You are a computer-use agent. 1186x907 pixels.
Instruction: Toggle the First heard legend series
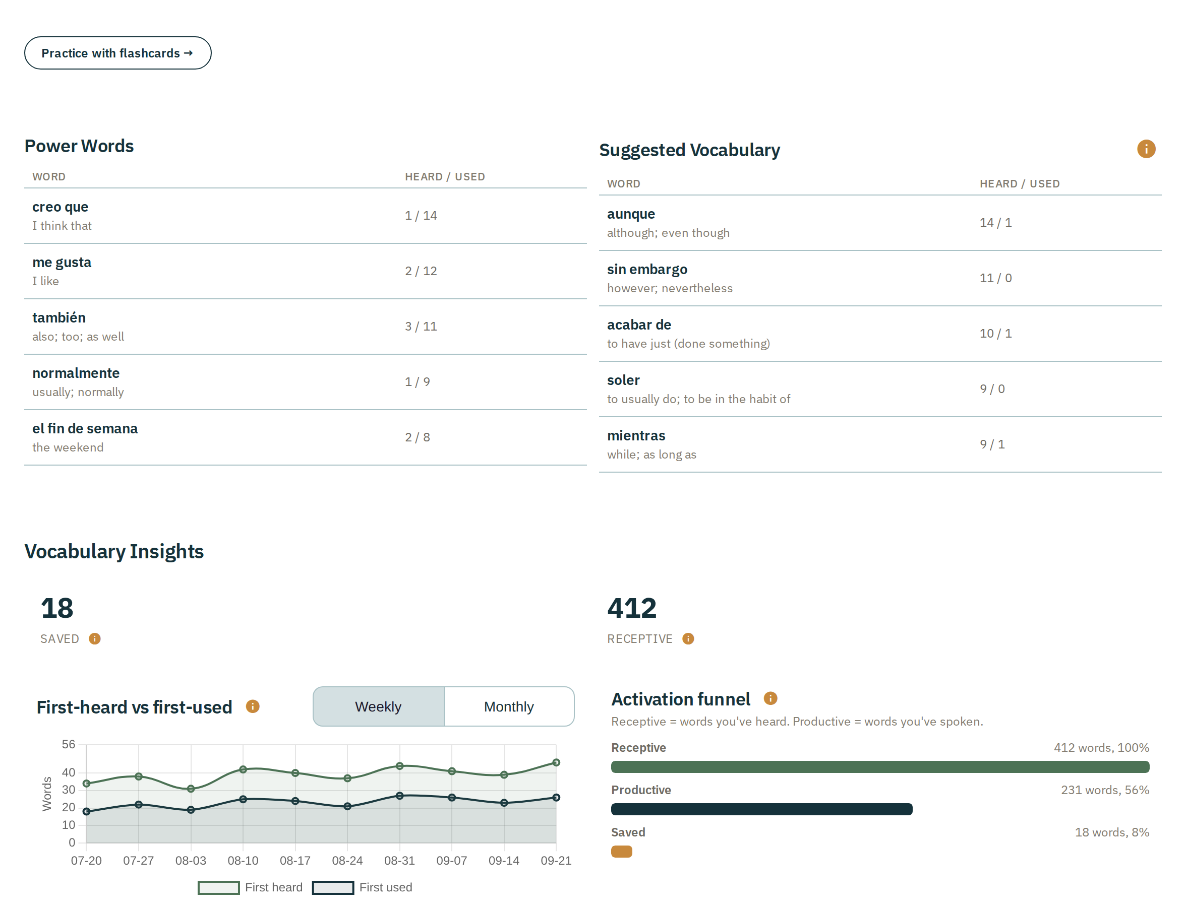coord(250,887)
